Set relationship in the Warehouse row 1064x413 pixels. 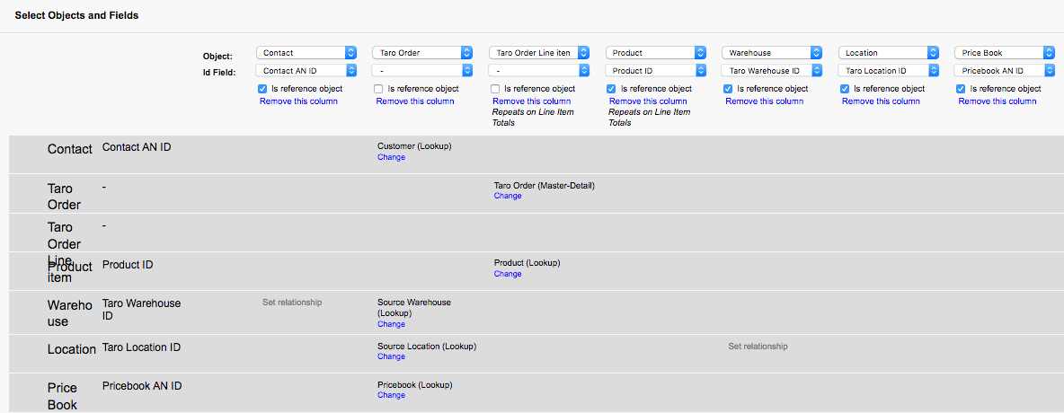click(x=292, y=303)
